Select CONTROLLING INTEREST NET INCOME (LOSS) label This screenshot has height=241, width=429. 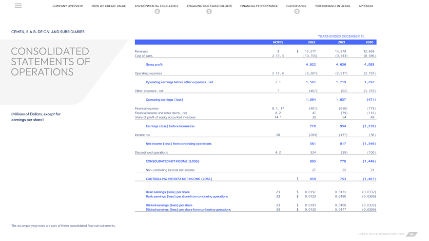coord(178,179)
